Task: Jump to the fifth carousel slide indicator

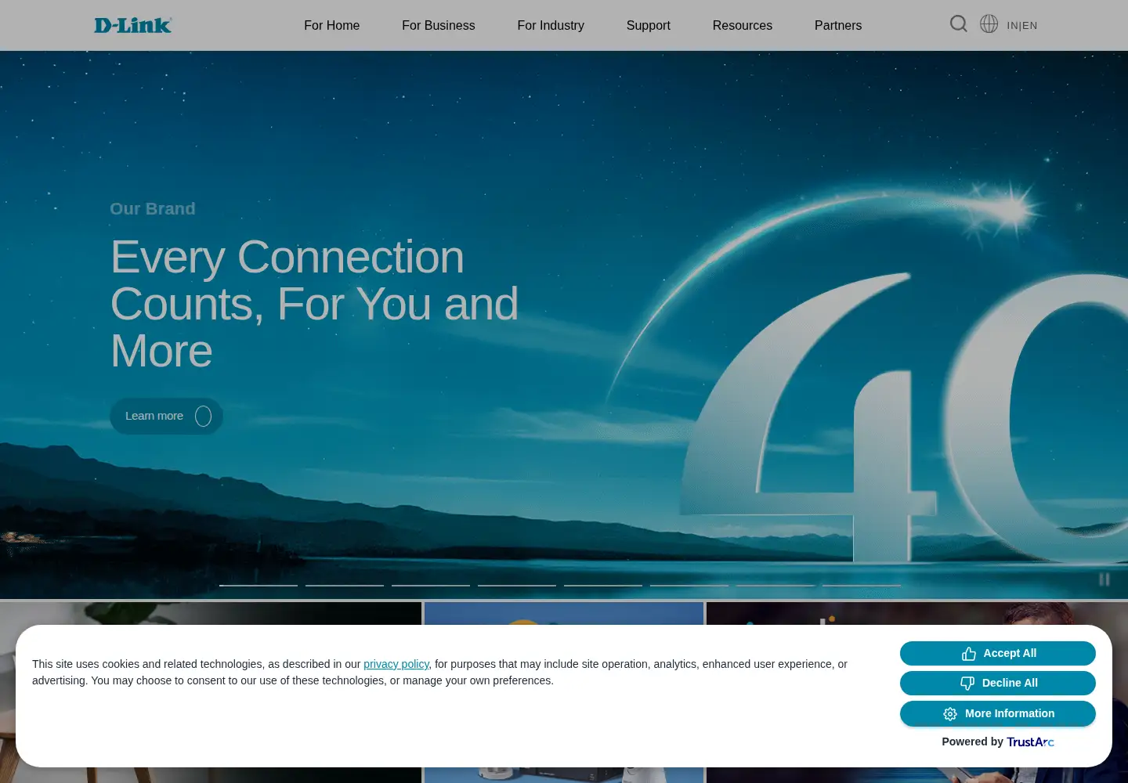Action: [603, 585]
